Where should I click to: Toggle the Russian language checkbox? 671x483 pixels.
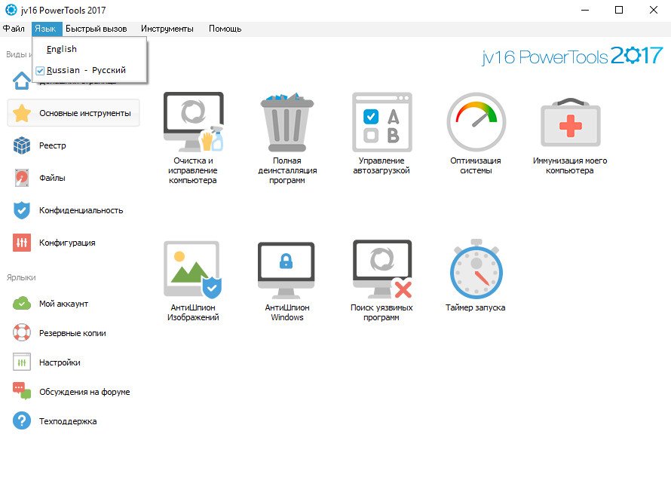[x=40, y=71]
